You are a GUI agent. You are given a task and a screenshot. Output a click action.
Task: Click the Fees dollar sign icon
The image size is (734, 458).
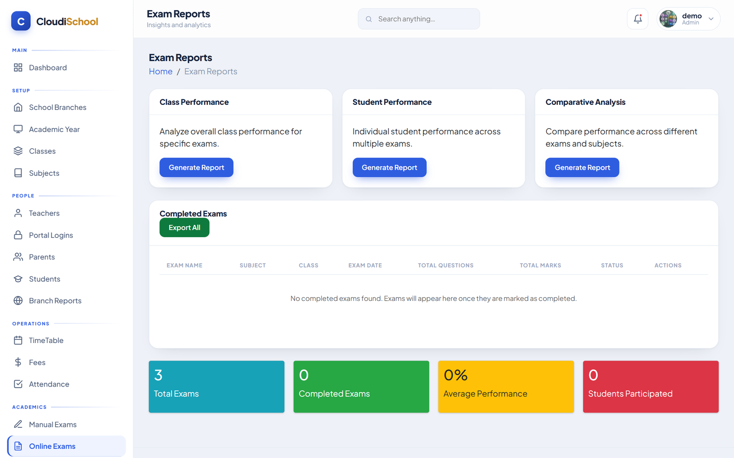(18, 362)
